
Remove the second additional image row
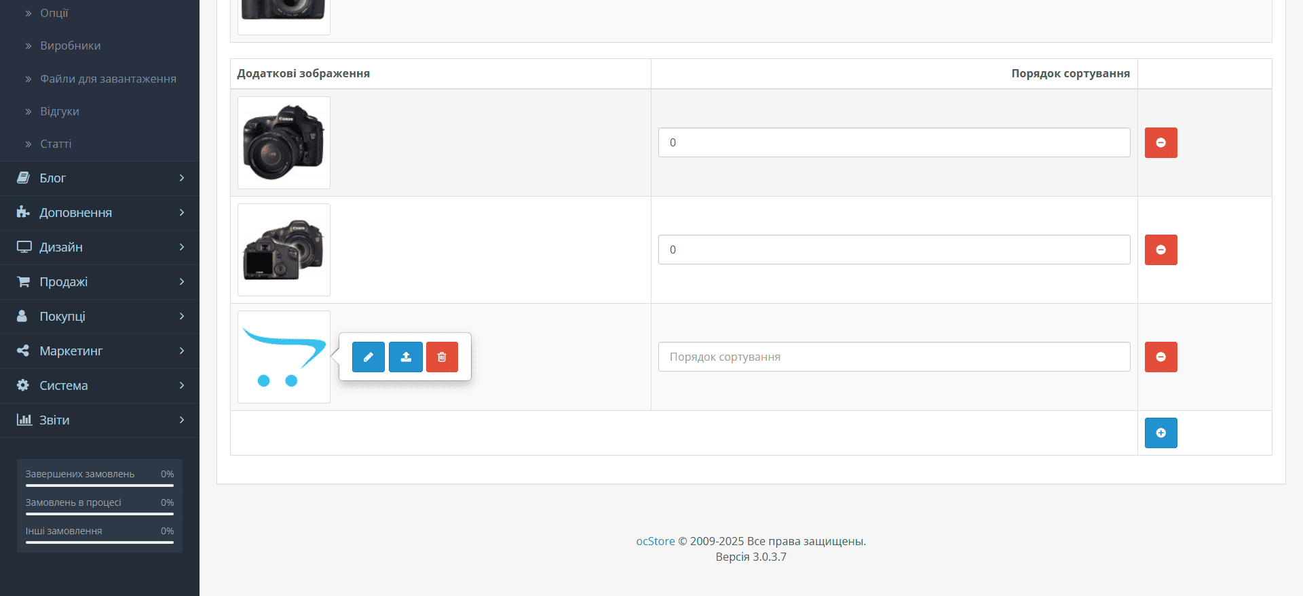pos(1160,250)
